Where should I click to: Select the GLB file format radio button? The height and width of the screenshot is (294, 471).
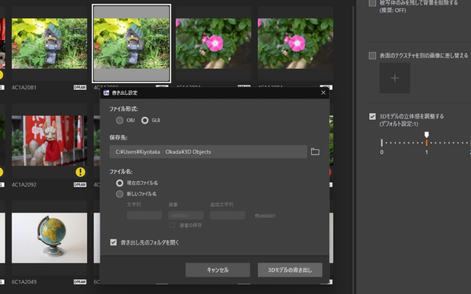click(x=144, y=120)
